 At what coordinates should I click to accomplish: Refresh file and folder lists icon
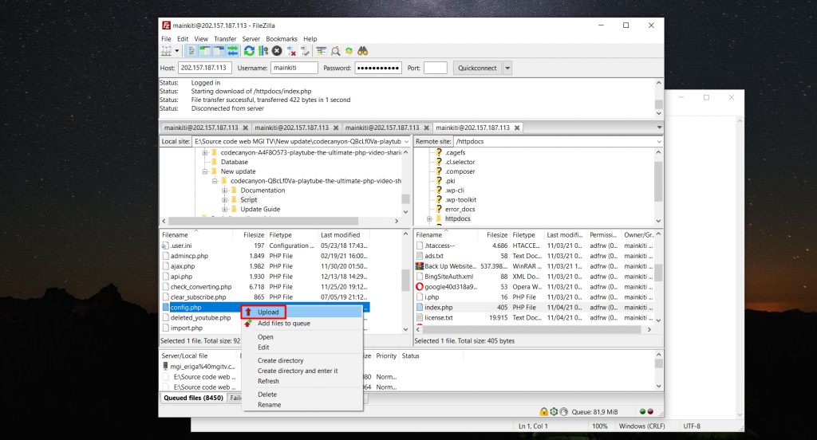click(249, 51)
